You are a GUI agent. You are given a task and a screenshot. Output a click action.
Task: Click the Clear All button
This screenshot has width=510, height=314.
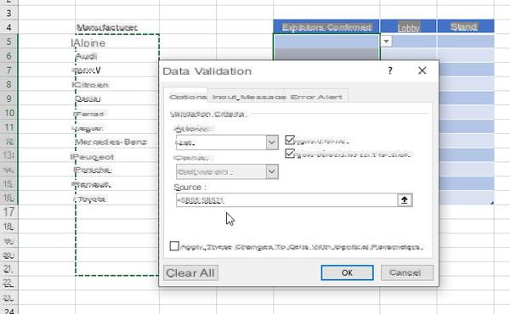[x=190, y=272]
